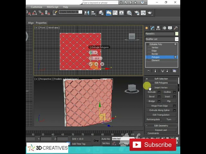206x154 pixels.
Task: Open the Front viewport label menu
Action: [42, 28]
